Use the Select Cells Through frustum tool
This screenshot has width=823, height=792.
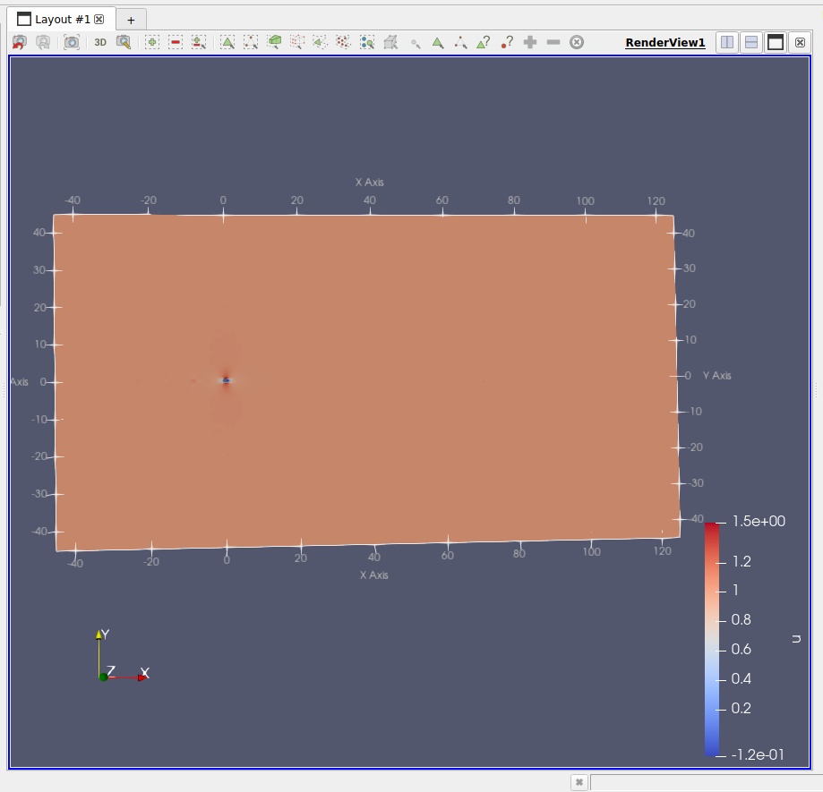coord(273,41)
